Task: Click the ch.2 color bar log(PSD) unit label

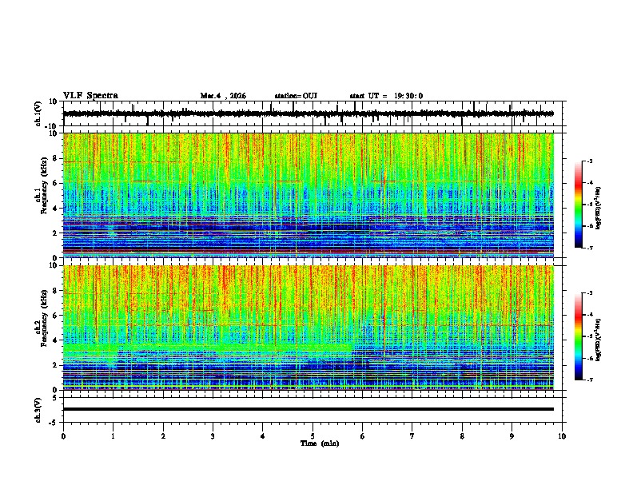Action: (x=598, y=340)
